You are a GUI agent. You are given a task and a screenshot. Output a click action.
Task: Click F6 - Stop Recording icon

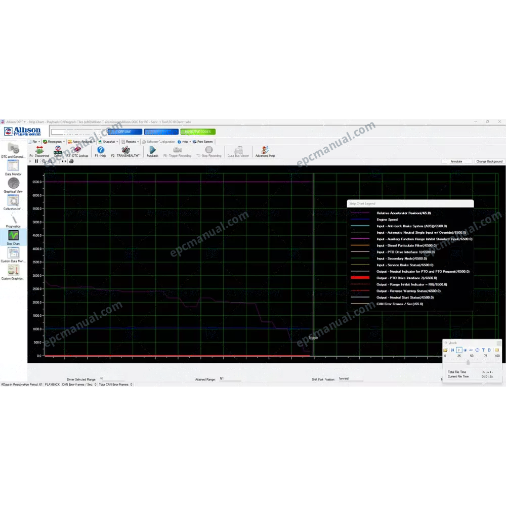[x=209, y=150]
